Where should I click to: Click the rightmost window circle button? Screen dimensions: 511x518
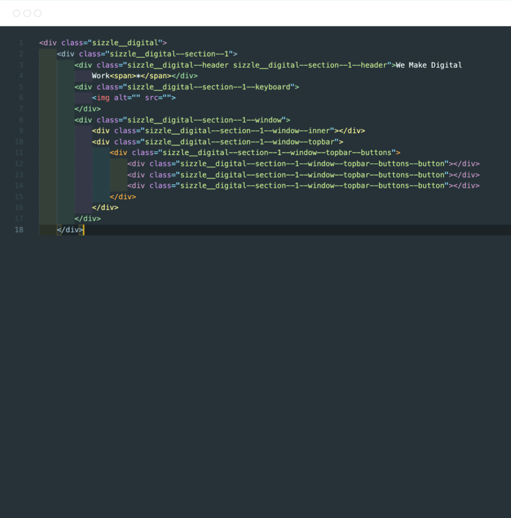[37, 13]
